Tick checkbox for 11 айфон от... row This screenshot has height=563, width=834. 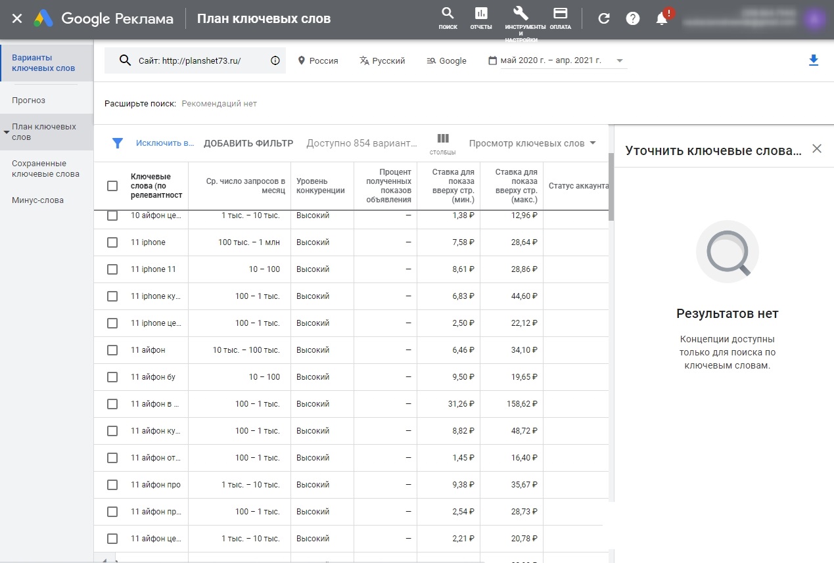coord(112,458)
